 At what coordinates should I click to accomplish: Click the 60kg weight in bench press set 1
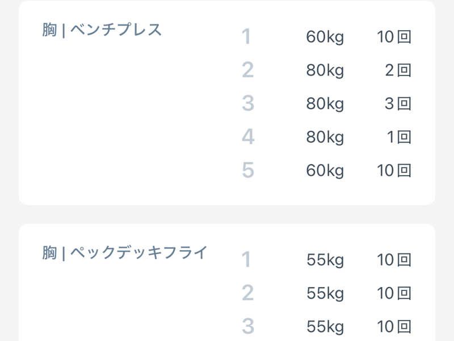click(x=325, y=38)
